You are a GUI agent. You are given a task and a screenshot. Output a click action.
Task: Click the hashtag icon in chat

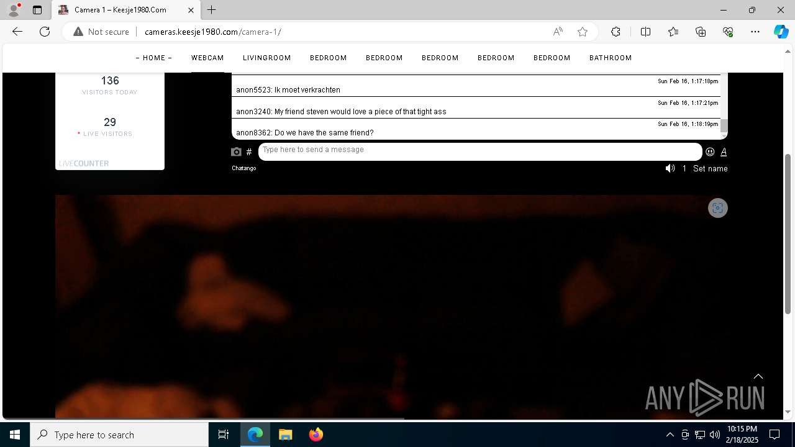pyautogui.click(x=249, y=152)
